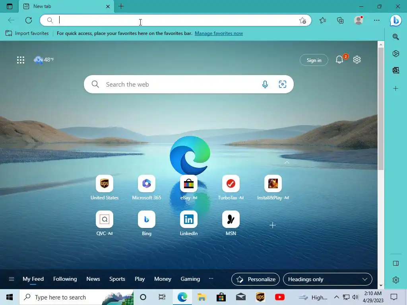Viewport: 407px width, 305px height.
Task: Switch to the Sports tab
Action: click(x=117, y=279)
